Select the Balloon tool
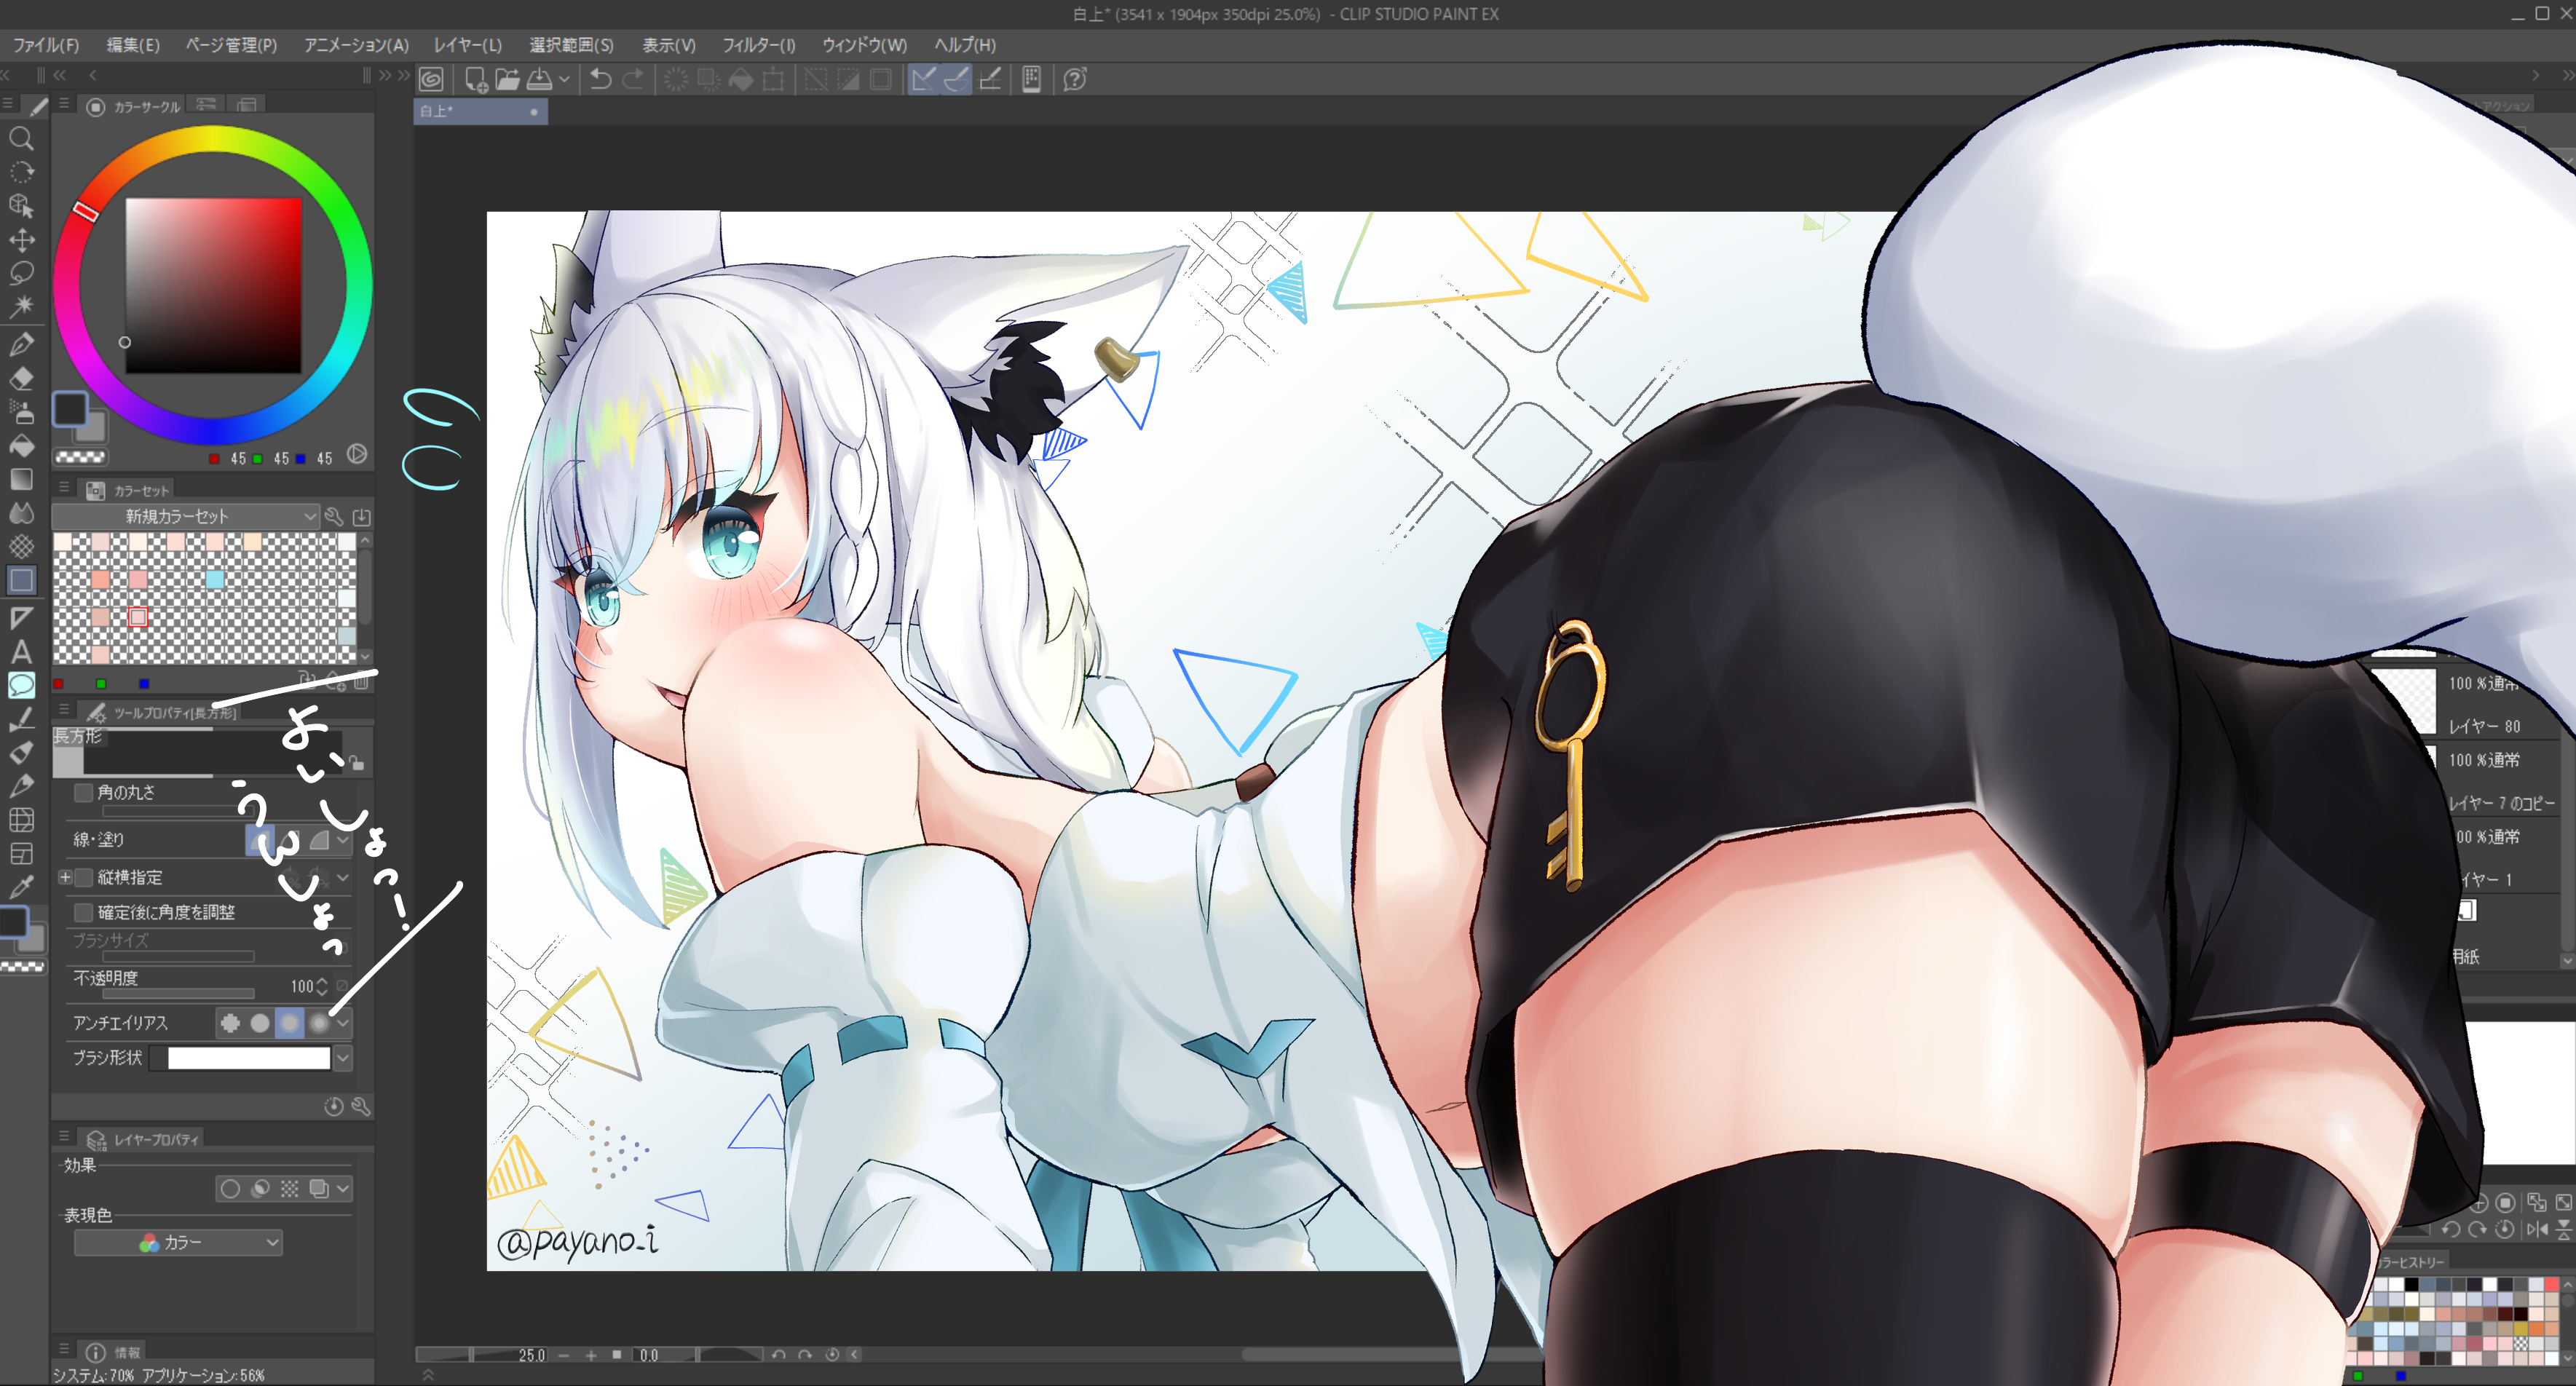This screenshot has height=1386, width=2576. (21, 685)
